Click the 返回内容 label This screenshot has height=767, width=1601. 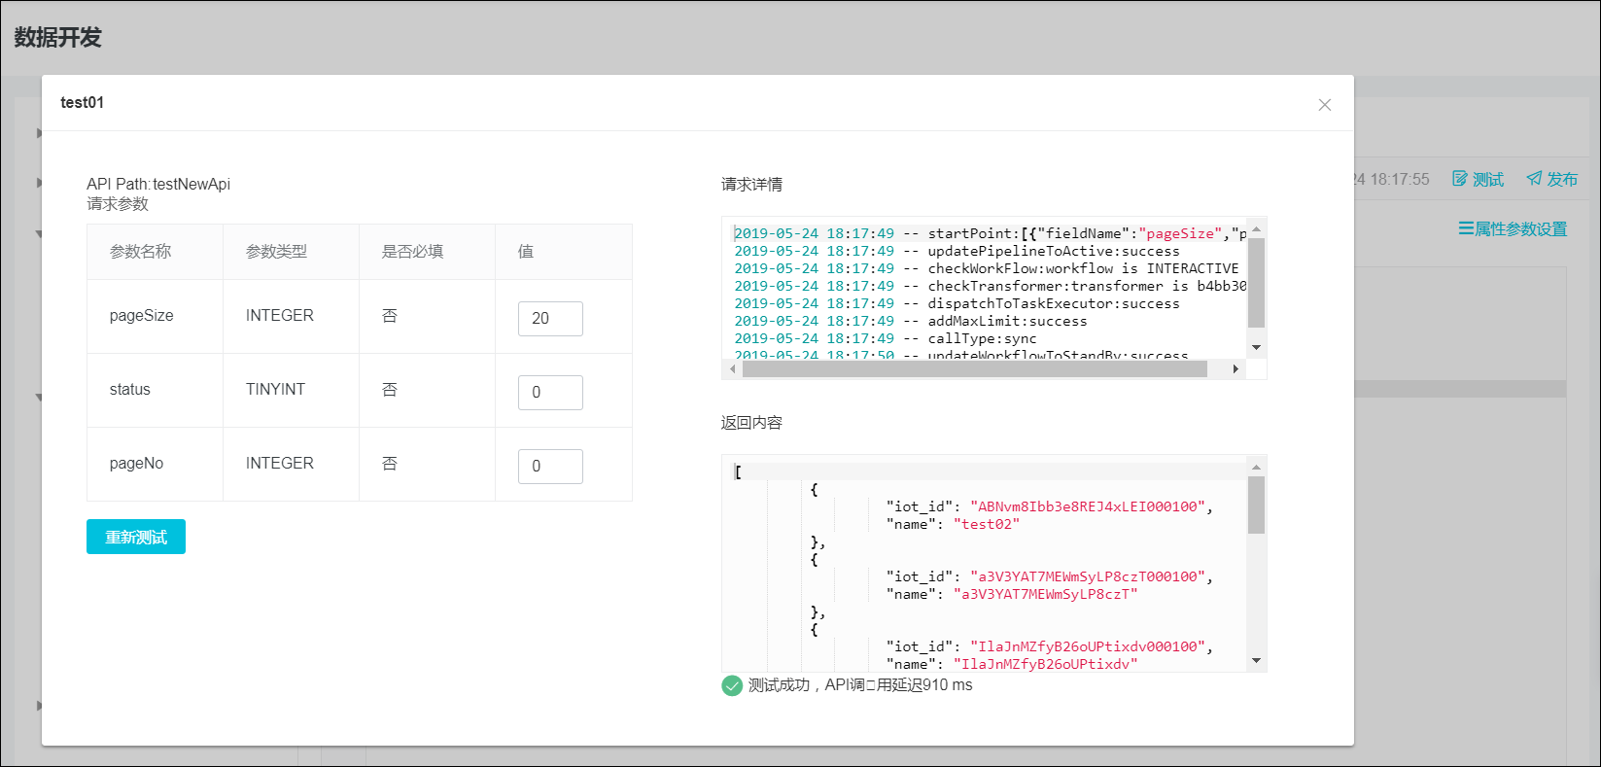tap(751, 423)
